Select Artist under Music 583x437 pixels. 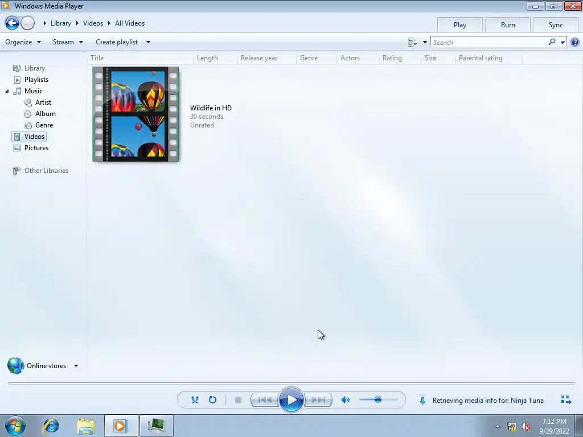click(x=43, y=102)
